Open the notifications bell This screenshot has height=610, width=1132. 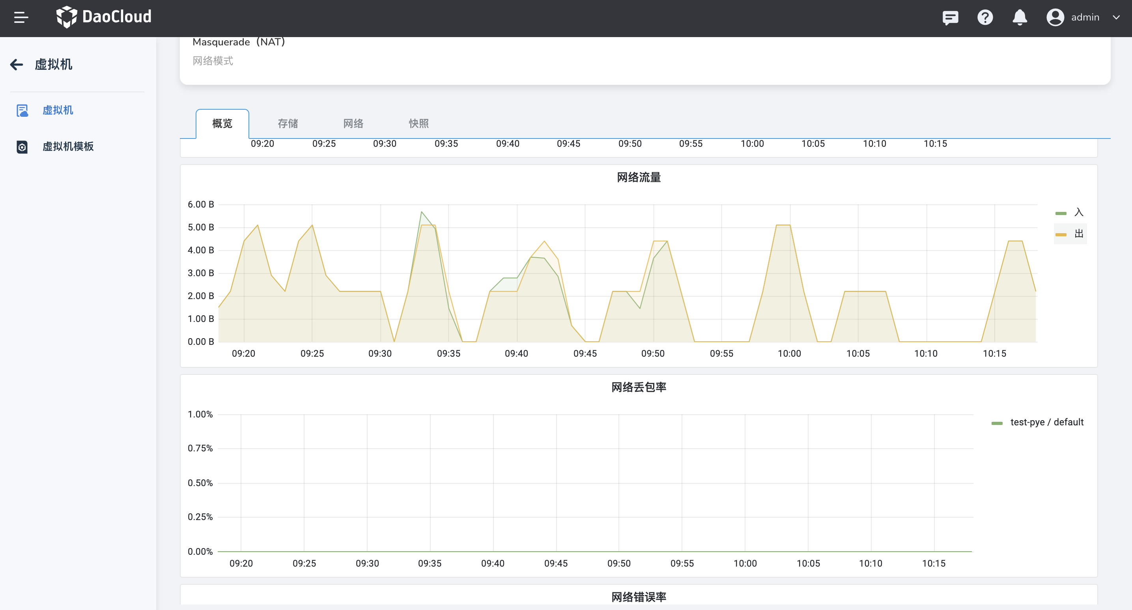point(1020,18)
